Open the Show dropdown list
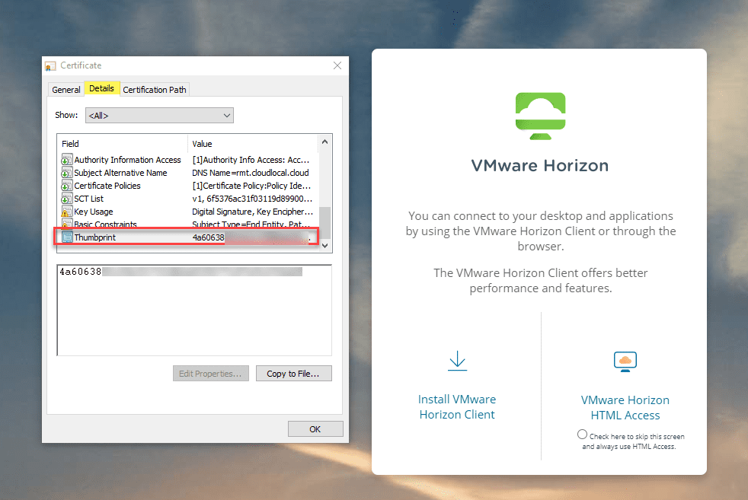748x500 pixels. click(x=159, y=116)
